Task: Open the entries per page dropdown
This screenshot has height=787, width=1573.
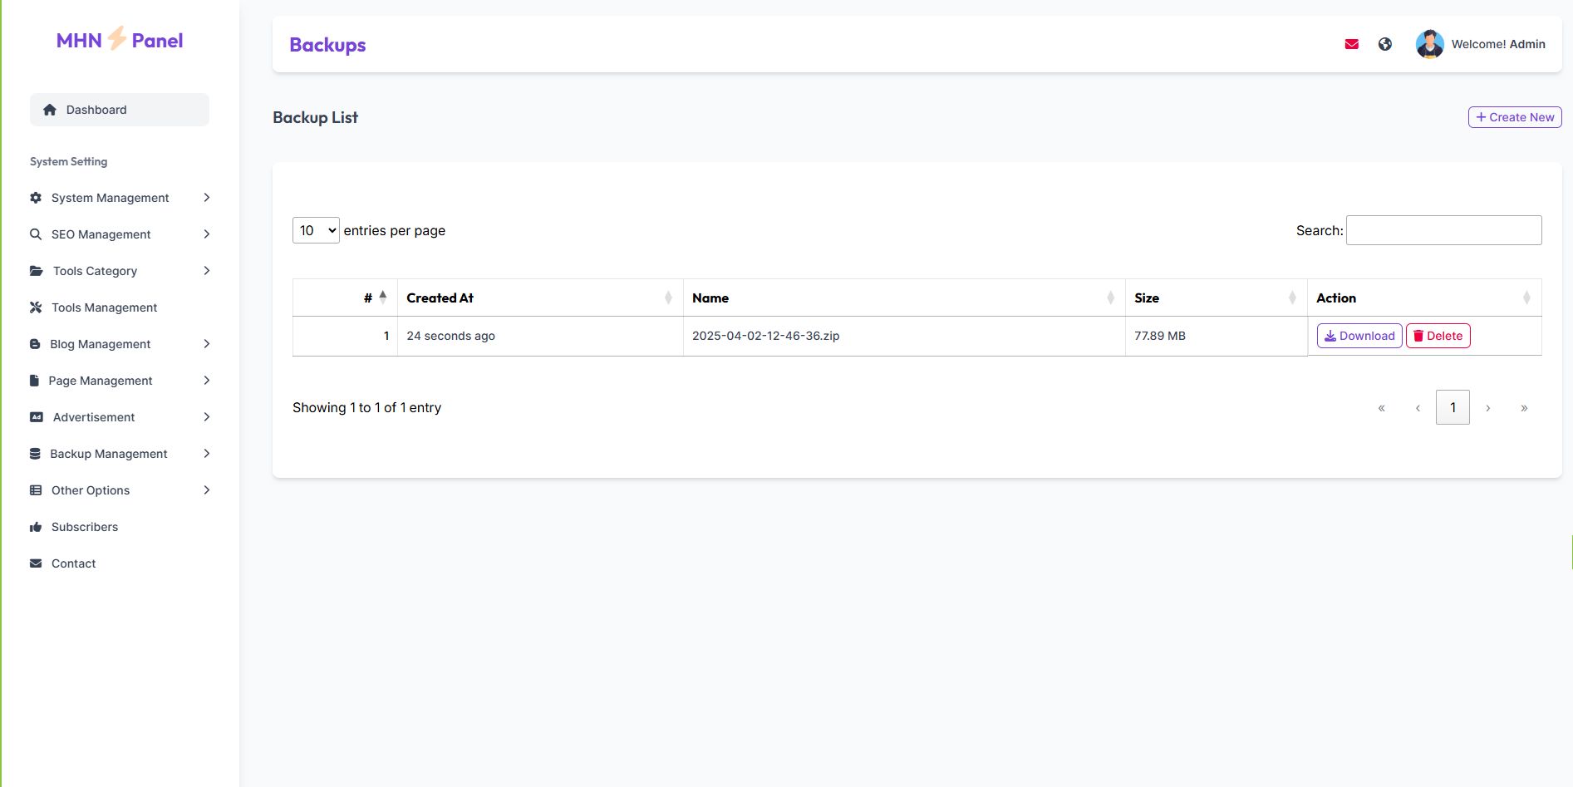Action: pos(316,230)
